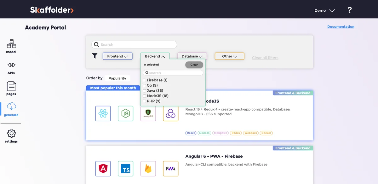
Task: Click the Academy Portal heading
Action: [x=46, y=27]
